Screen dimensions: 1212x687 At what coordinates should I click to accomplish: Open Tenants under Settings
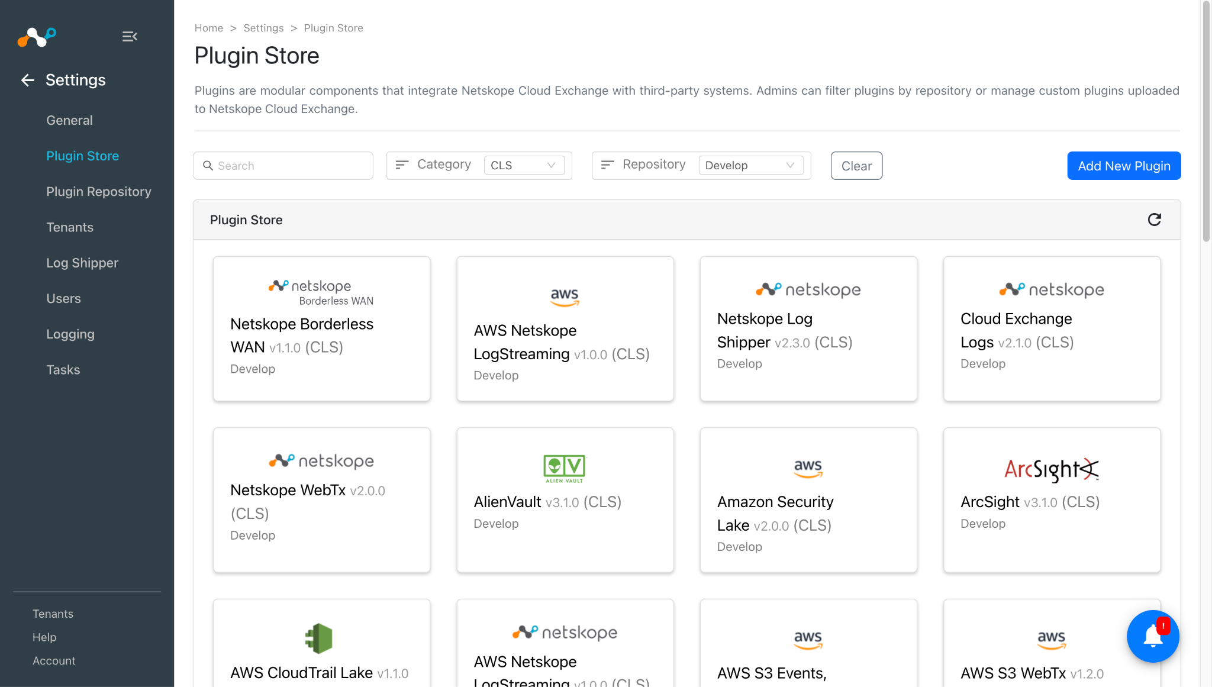[x=70, y=227]
